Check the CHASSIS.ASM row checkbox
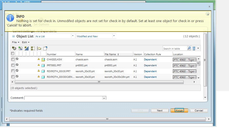 click(x=13, y=59)
